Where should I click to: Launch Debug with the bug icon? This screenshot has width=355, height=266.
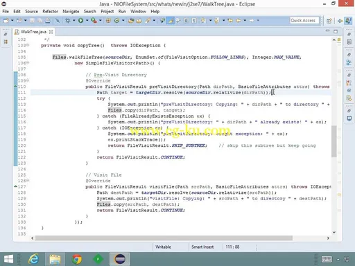67,21
